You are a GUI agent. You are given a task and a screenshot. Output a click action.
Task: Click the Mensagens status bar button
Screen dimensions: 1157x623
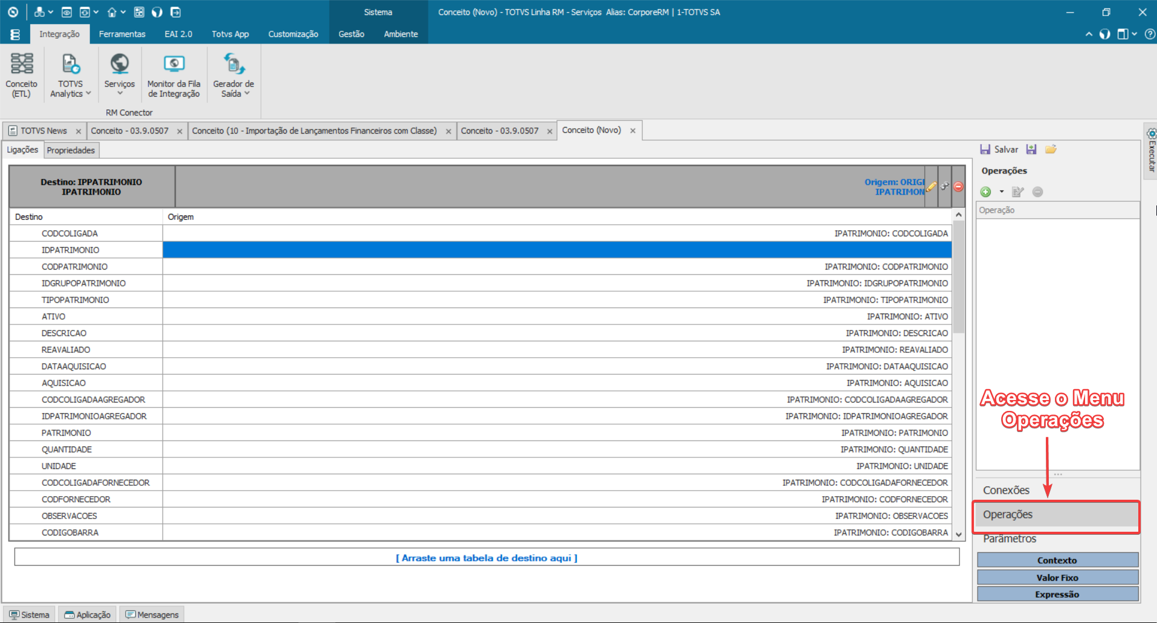[152, 615]
